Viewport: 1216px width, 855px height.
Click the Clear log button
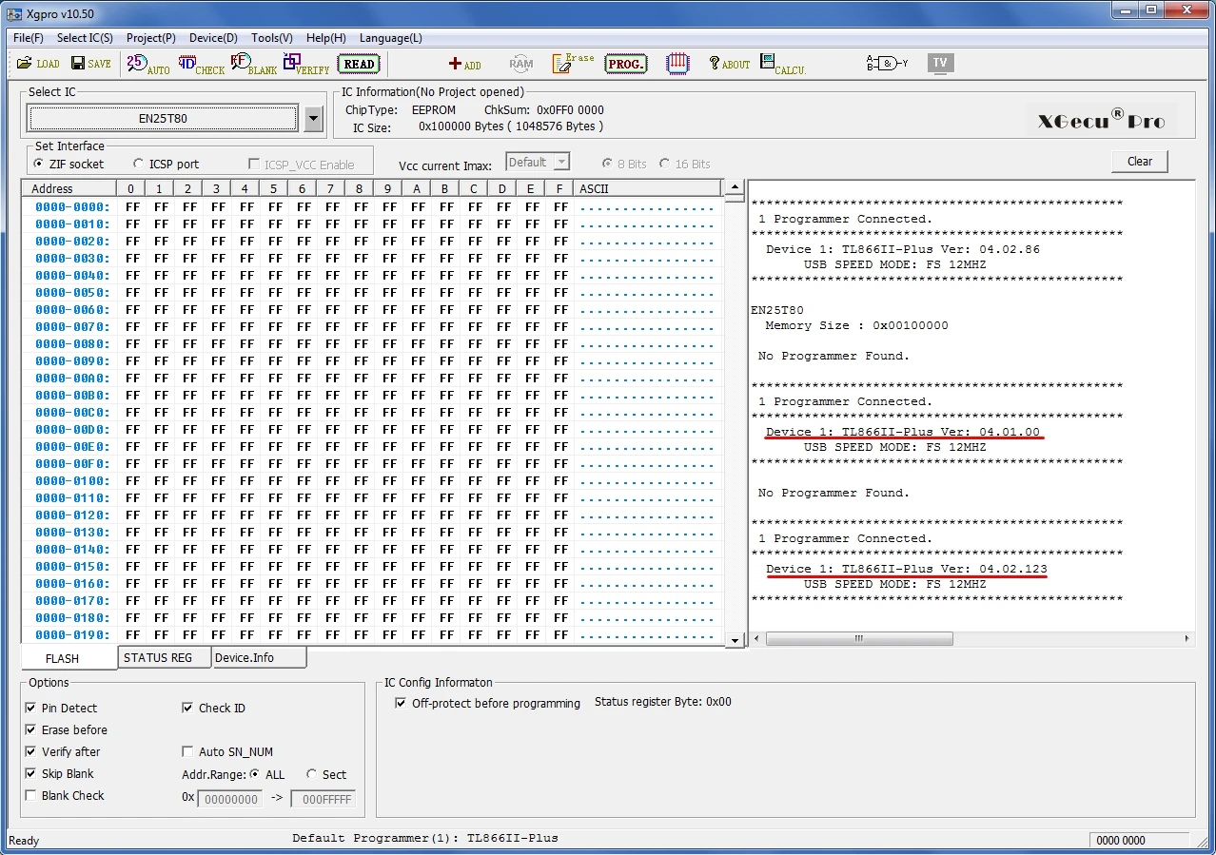(1139, 161)
